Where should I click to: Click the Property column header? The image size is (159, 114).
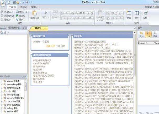click(146, 43)
